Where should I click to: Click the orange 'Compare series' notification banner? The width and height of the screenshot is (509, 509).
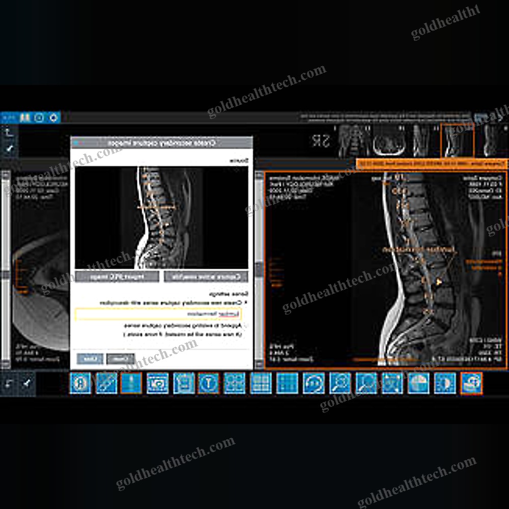click(x=432, y=164)
